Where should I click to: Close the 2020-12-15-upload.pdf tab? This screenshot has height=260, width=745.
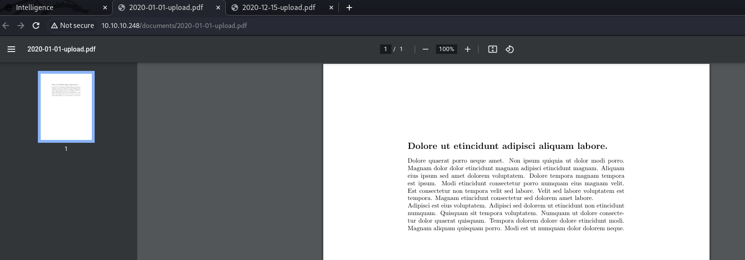click(331, 8)
